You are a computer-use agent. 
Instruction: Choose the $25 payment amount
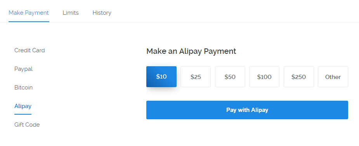(x=196, y=77)
